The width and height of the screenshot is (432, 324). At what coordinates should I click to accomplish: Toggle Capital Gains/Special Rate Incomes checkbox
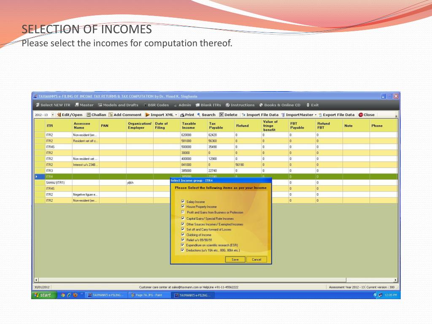(x=183, y=218)
